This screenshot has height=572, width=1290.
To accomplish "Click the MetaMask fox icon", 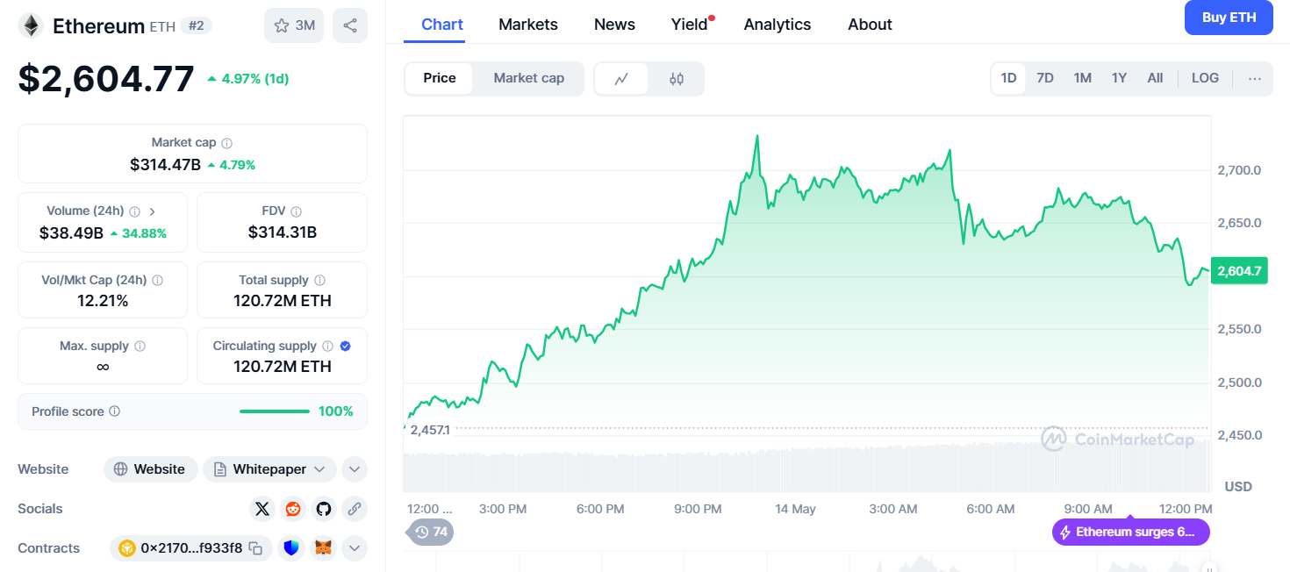I will point(323,548).
